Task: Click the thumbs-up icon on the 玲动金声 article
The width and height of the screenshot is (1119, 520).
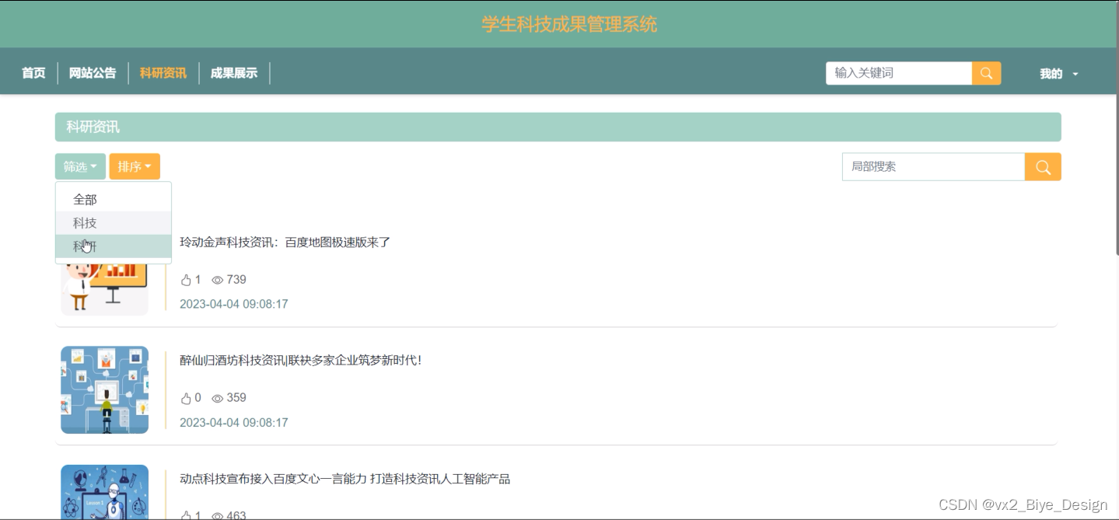Action: click(186, 280)
